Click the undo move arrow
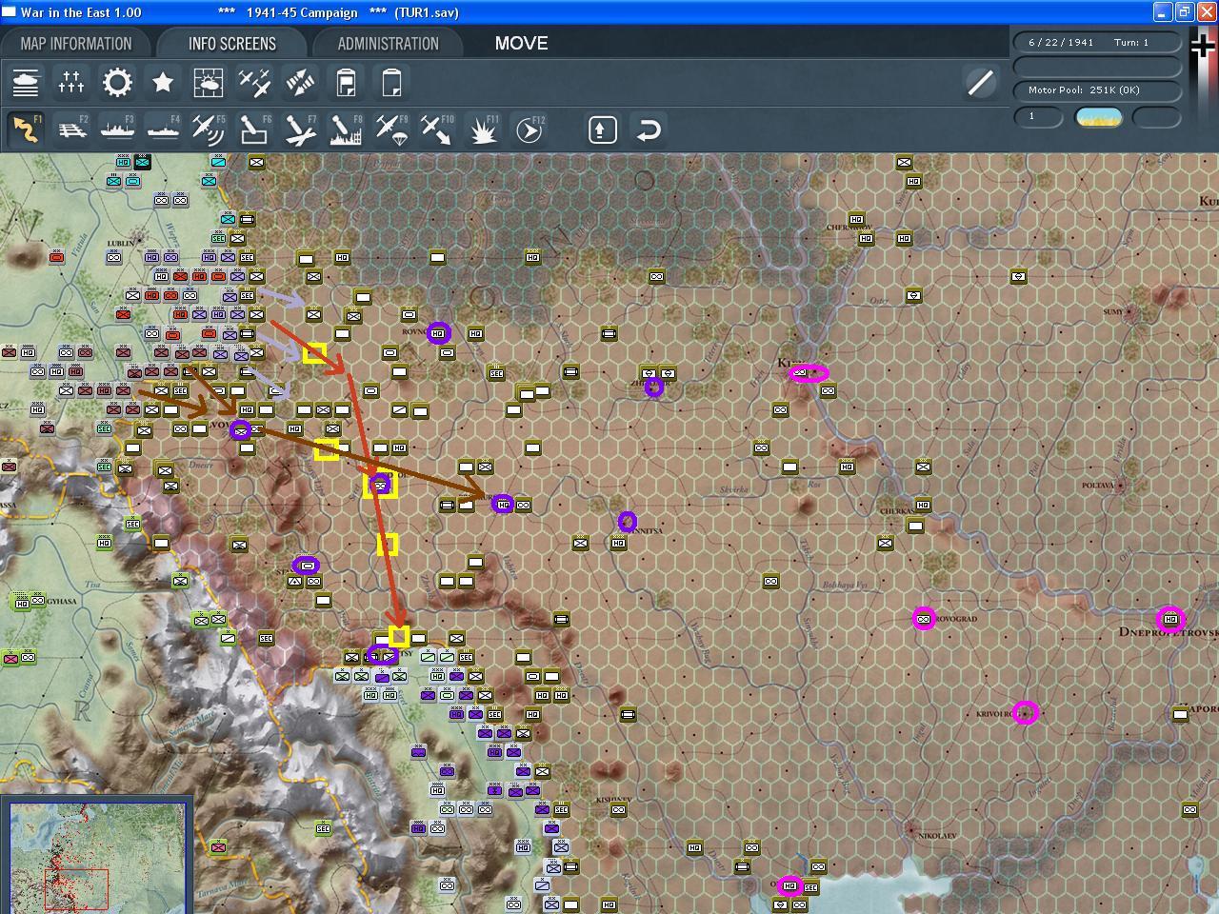Viewport: 1219px width, 914px height. click(649, 129)
